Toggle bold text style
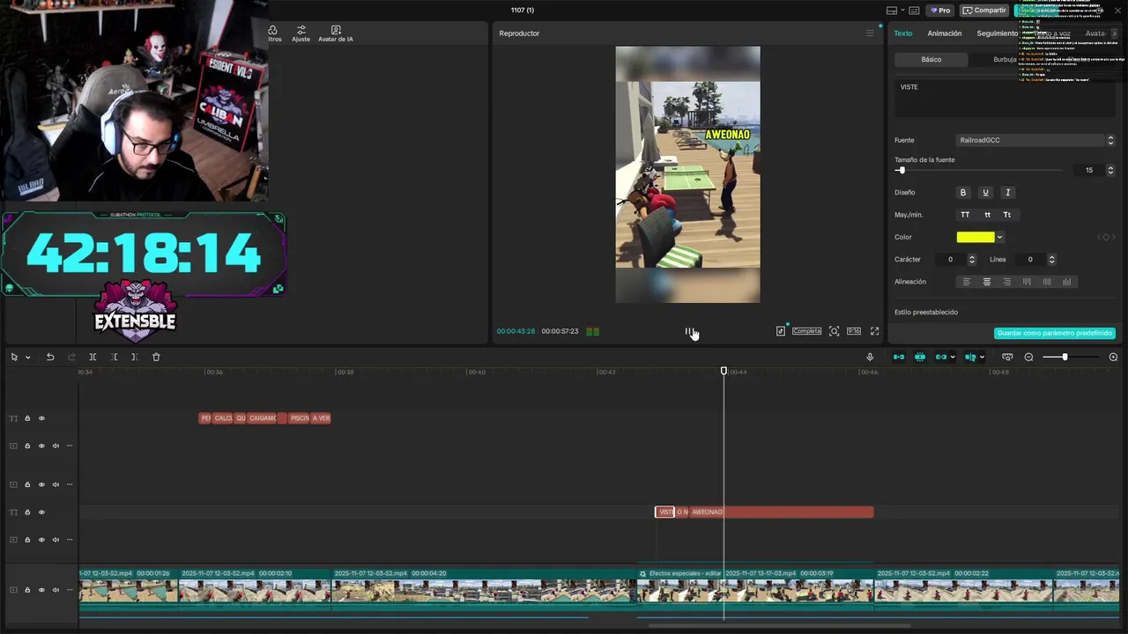This screenshot has width=1128, height=634. coord(963,192)
